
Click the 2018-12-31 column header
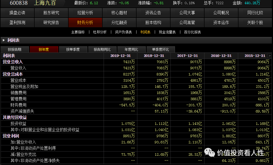(x=154, y=56)
